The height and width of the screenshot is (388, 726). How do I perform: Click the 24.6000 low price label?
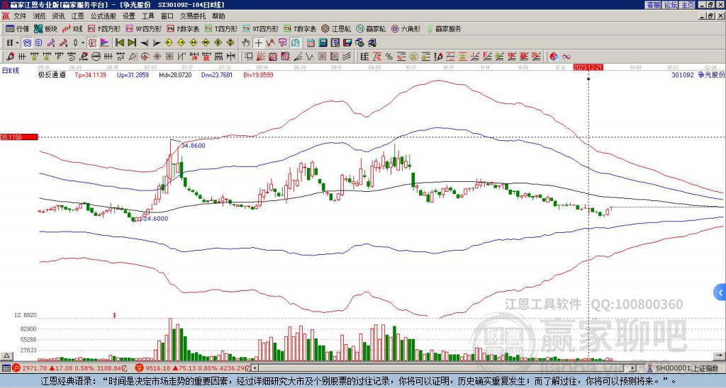[155, 218]
